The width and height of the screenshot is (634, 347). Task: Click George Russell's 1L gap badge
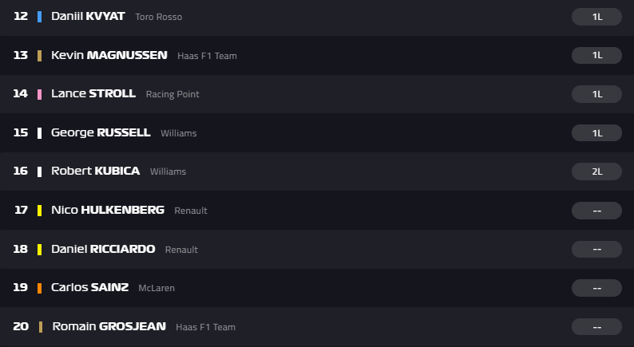coord(596,132)
